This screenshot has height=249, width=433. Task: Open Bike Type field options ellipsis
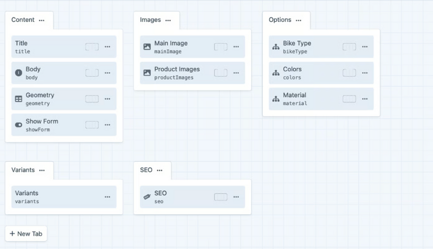[x=365, y=47]
